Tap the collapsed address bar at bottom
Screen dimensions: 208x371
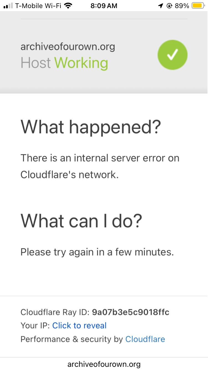(x=104, y=364)
